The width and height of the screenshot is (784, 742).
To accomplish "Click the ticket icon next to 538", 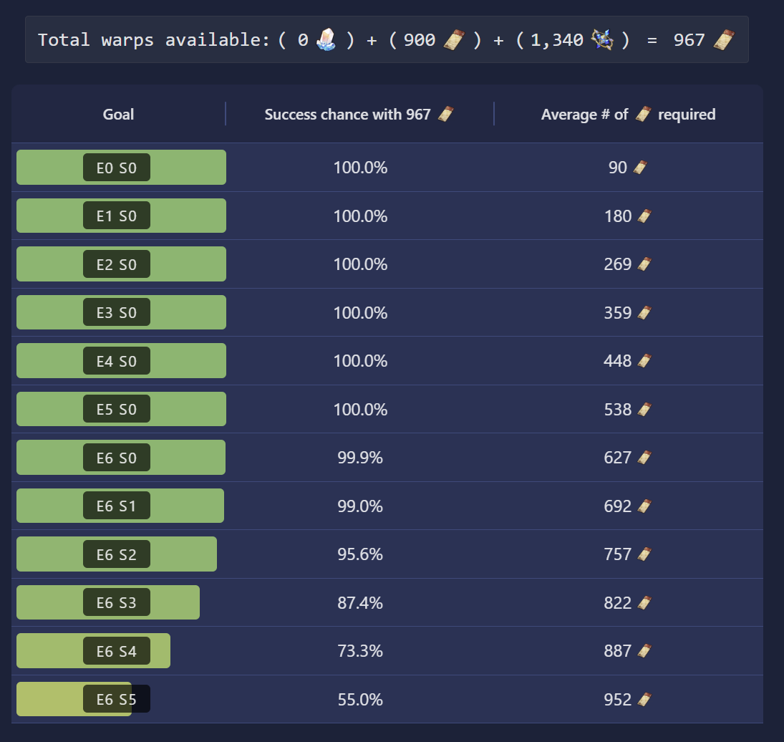I will (644, 410).
